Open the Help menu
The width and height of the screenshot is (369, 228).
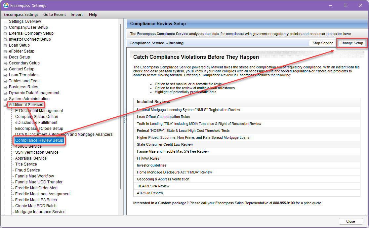pyautogui.click(x=93, y=15)
